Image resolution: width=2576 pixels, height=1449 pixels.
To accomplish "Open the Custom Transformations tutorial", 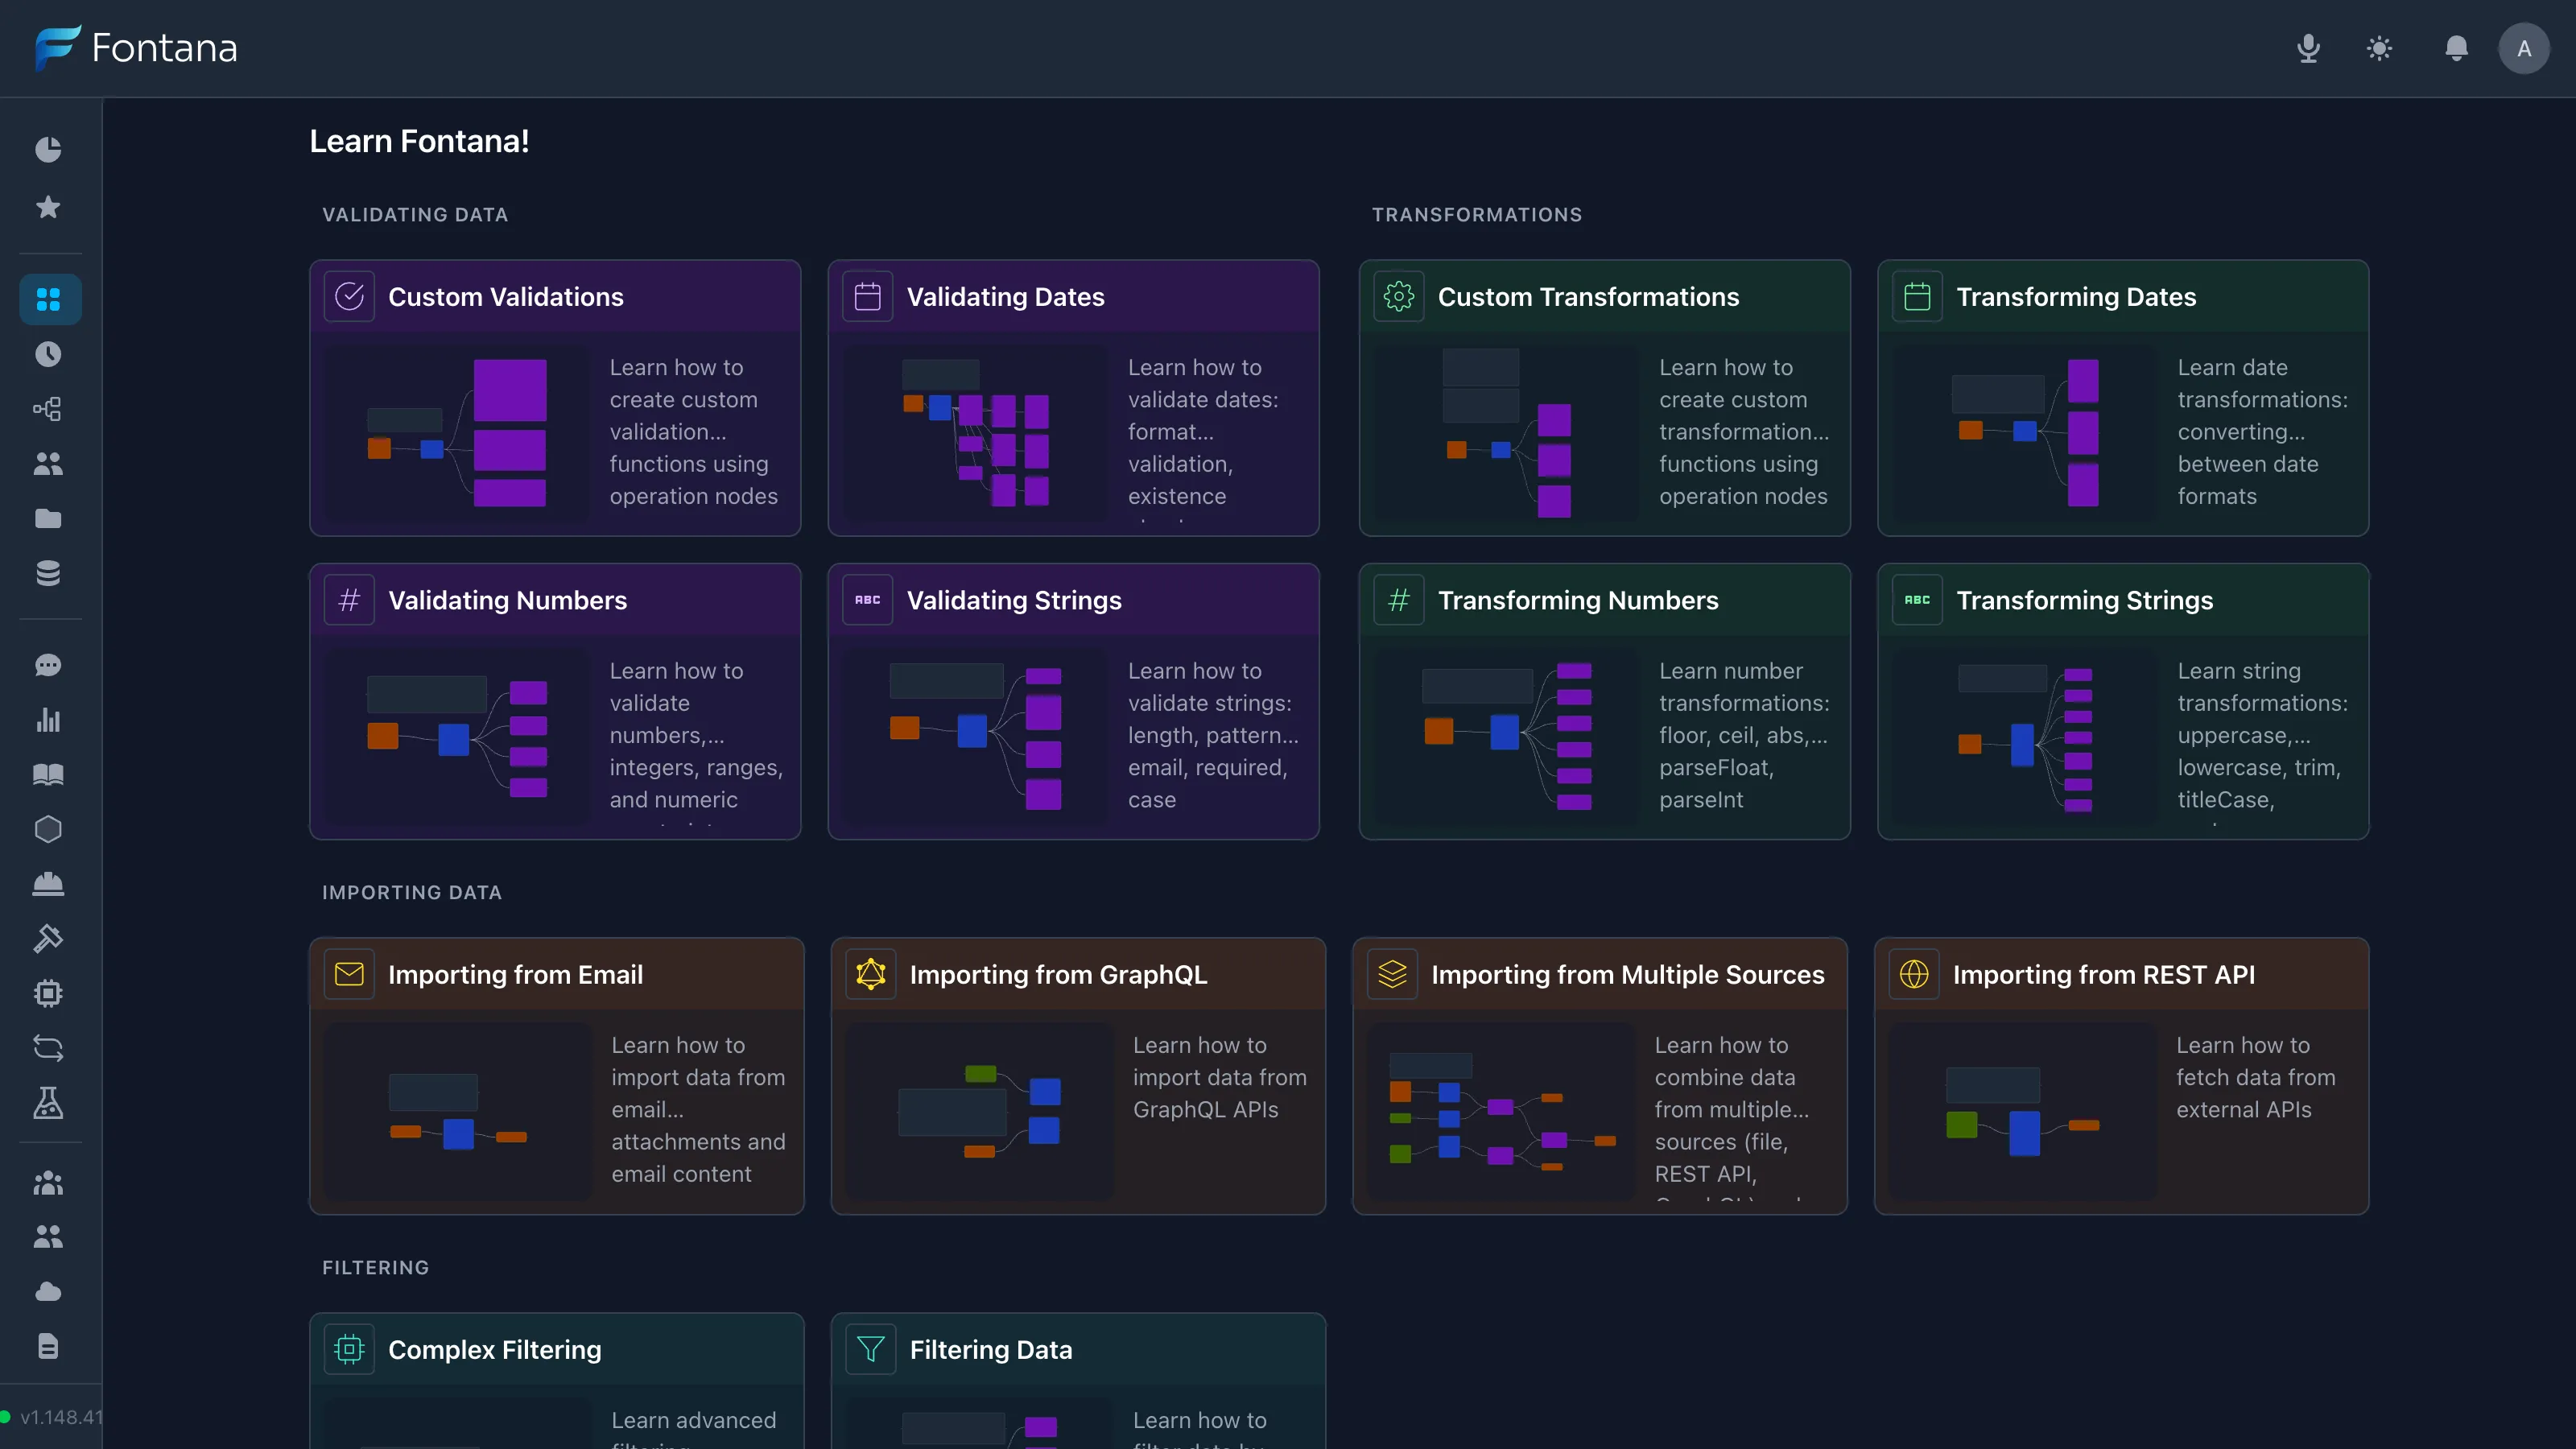I will 1604,398.
